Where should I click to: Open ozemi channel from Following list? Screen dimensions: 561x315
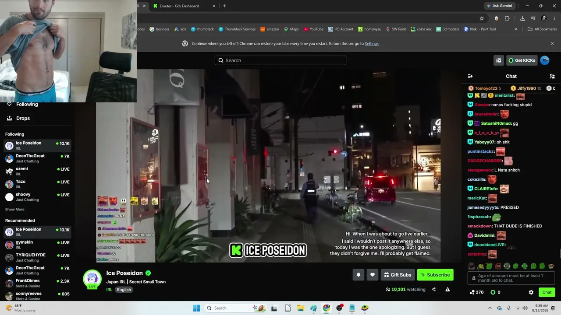pos(37,171)
